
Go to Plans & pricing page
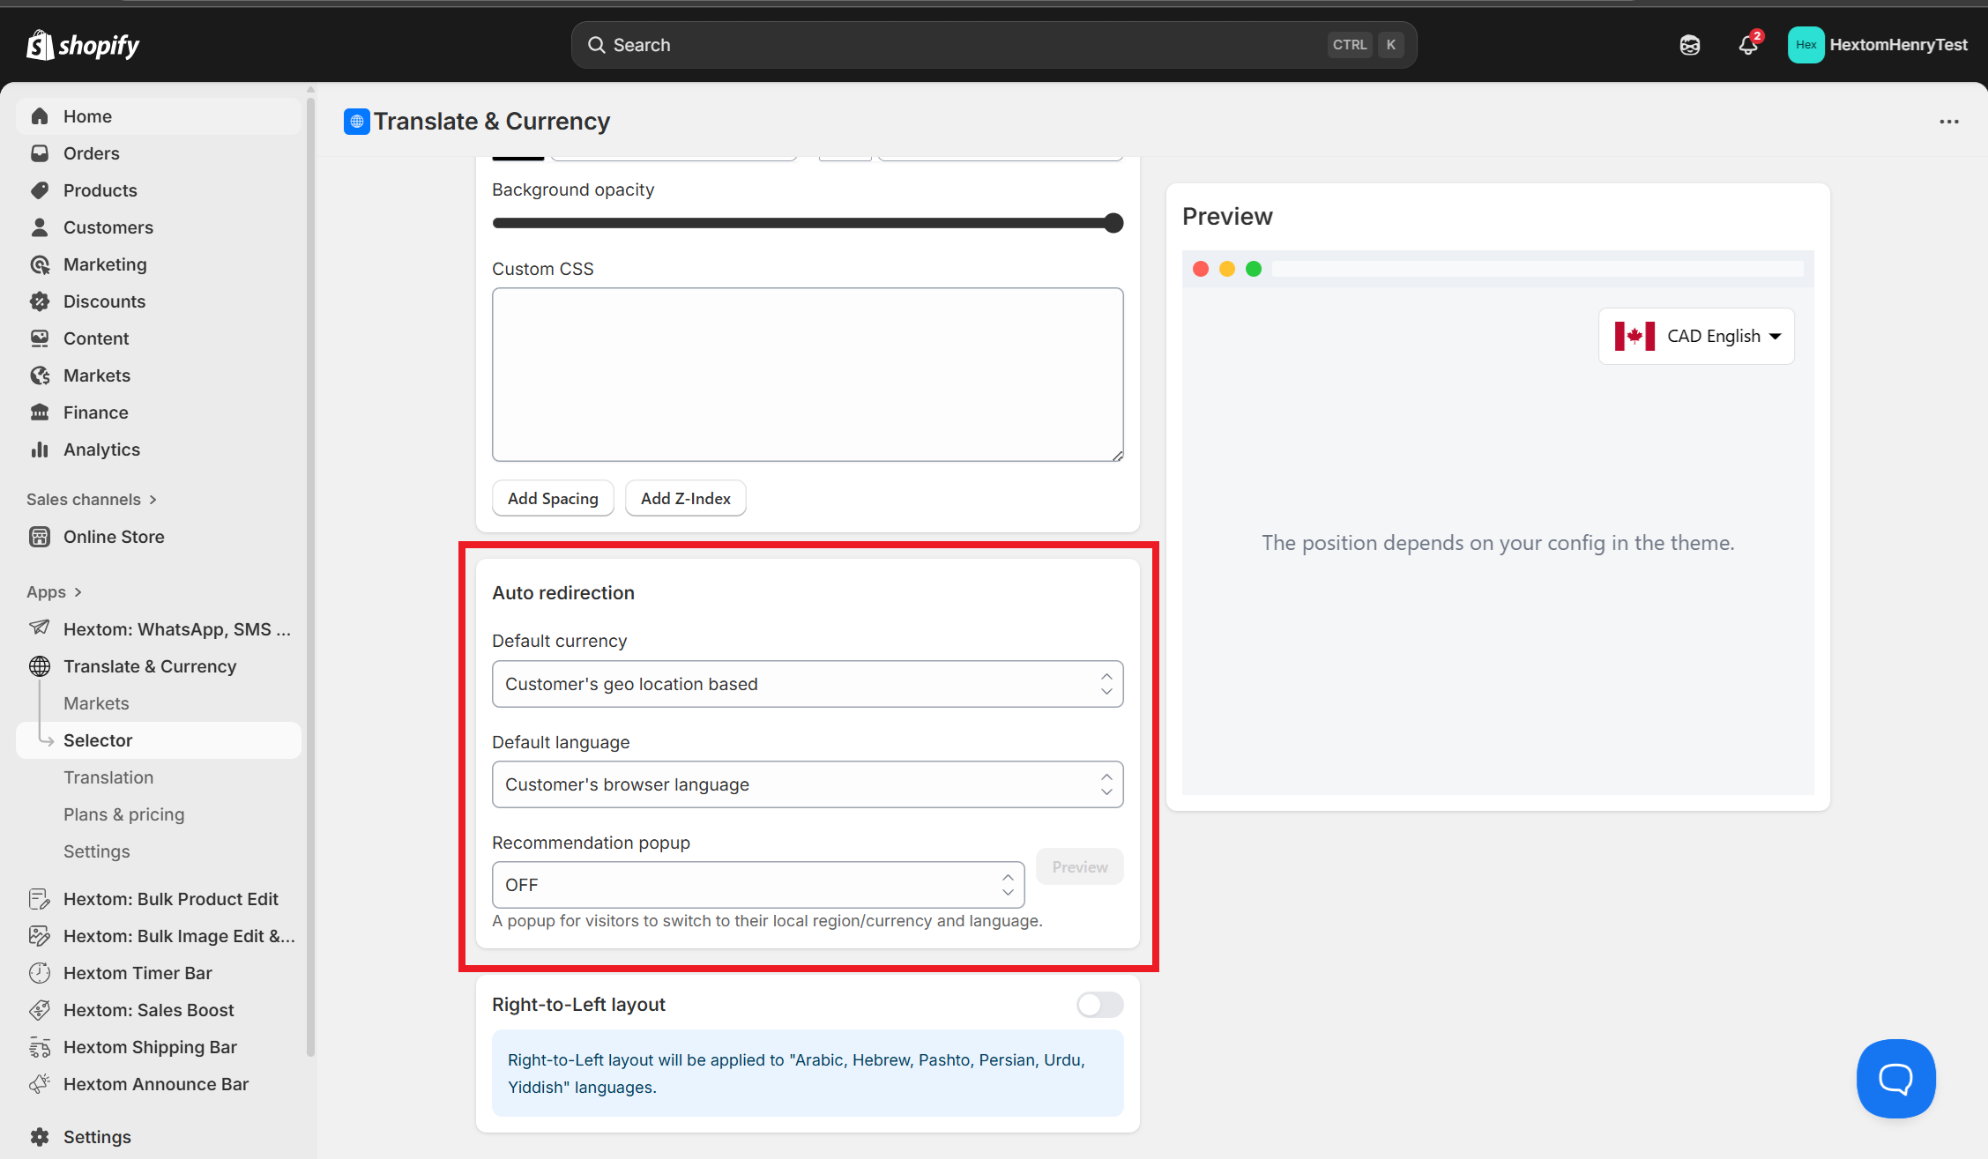click(123, 814)
